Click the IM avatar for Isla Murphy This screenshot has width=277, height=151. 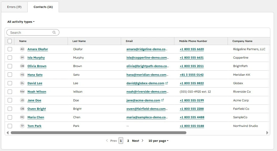pos(22,58)
